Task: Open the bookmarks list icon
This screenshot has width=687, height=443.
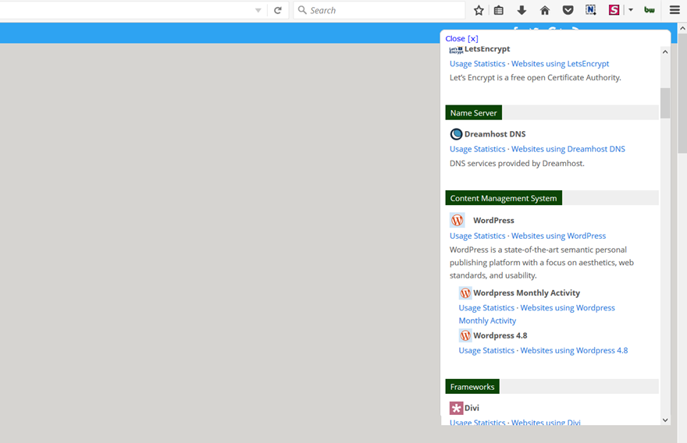Action: pos(499,10)
